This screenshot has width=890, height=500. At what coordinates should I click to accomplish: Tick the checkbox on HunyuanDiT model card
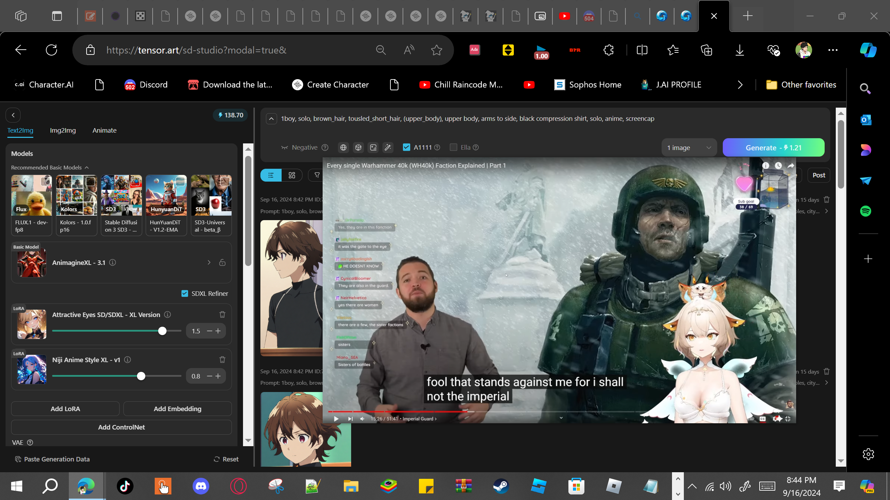[180, 181]
